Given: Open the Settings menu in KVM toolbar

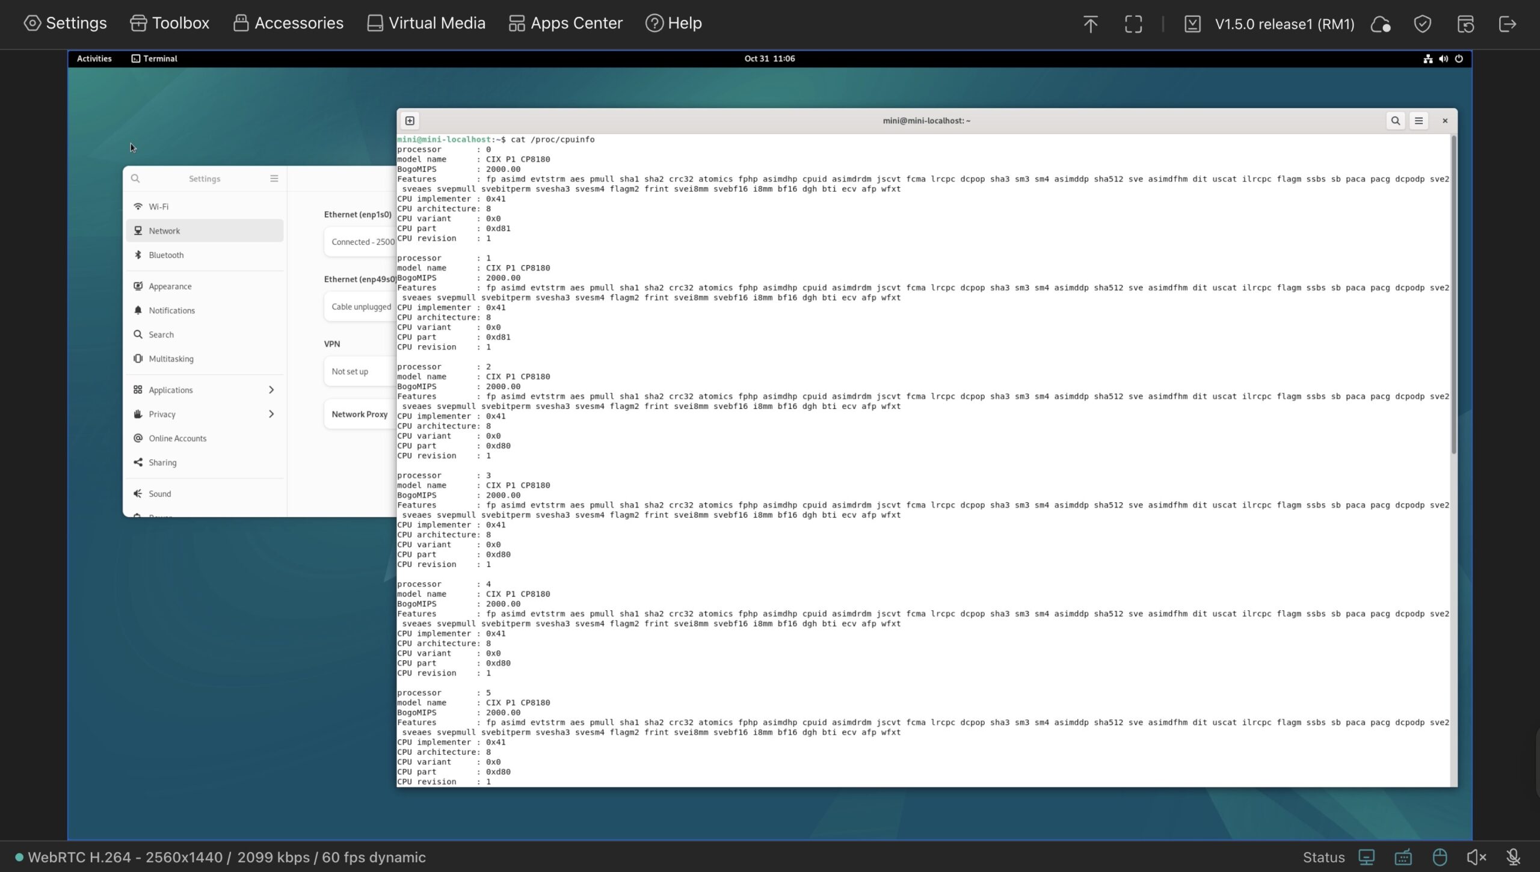Looking at the screenshot, I should [x=65, y=23].
